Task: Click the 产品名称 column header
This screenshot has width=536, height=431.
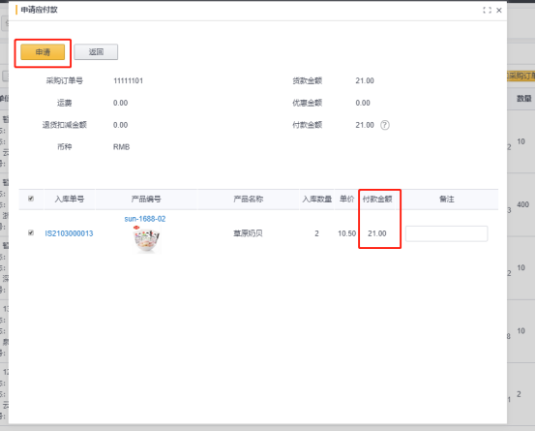Action: tap(249, 199)
